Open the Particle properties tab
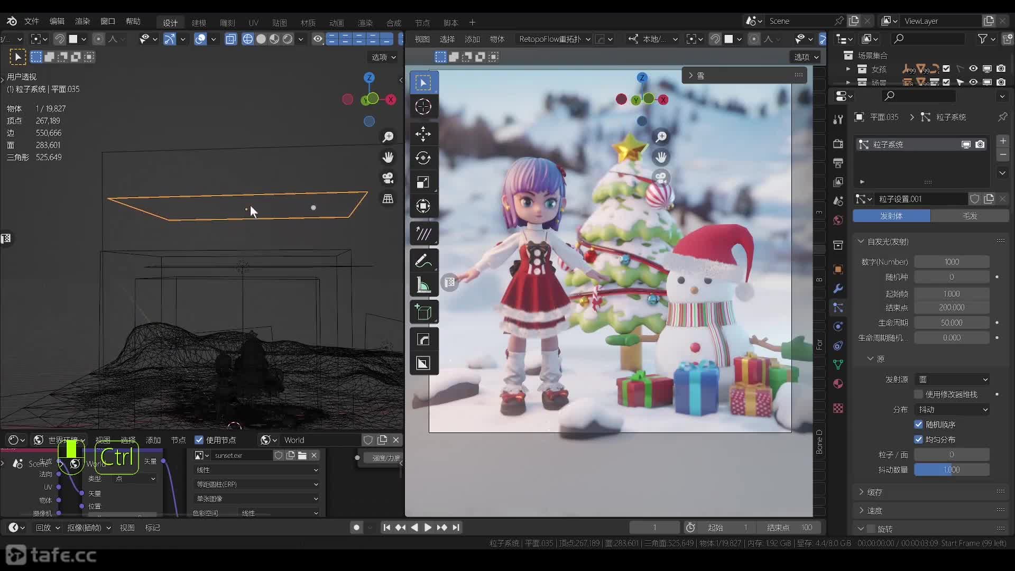Viewport: 1015px width, 571px height. coord(838,308)
